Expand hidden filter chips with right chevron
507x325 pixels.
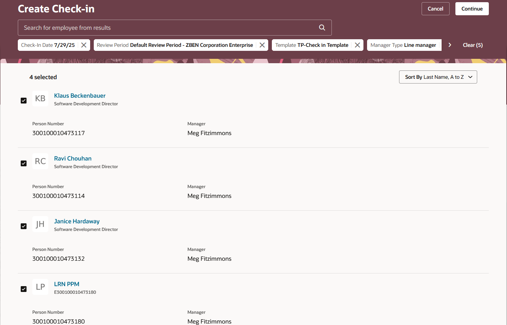point(450,45)
